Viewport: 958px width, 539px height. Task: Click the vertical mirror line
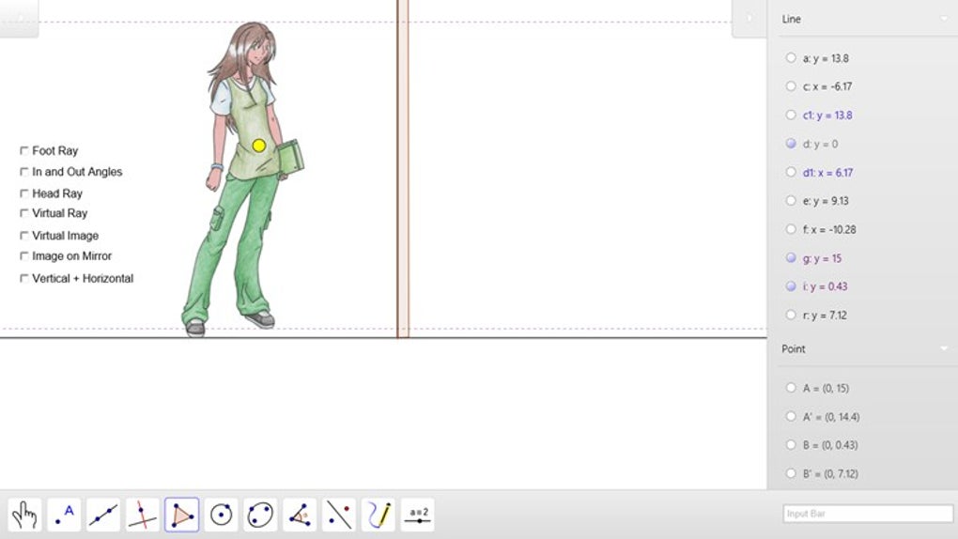click(x=403, y=168)
